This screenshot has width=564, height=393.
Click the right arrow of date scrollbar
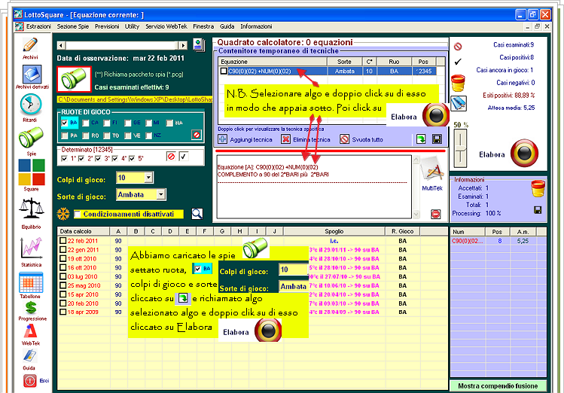click(183, 45)
